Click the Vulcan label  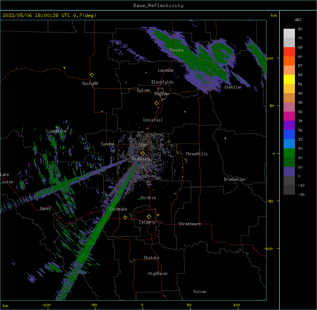[x=200, y=292]
